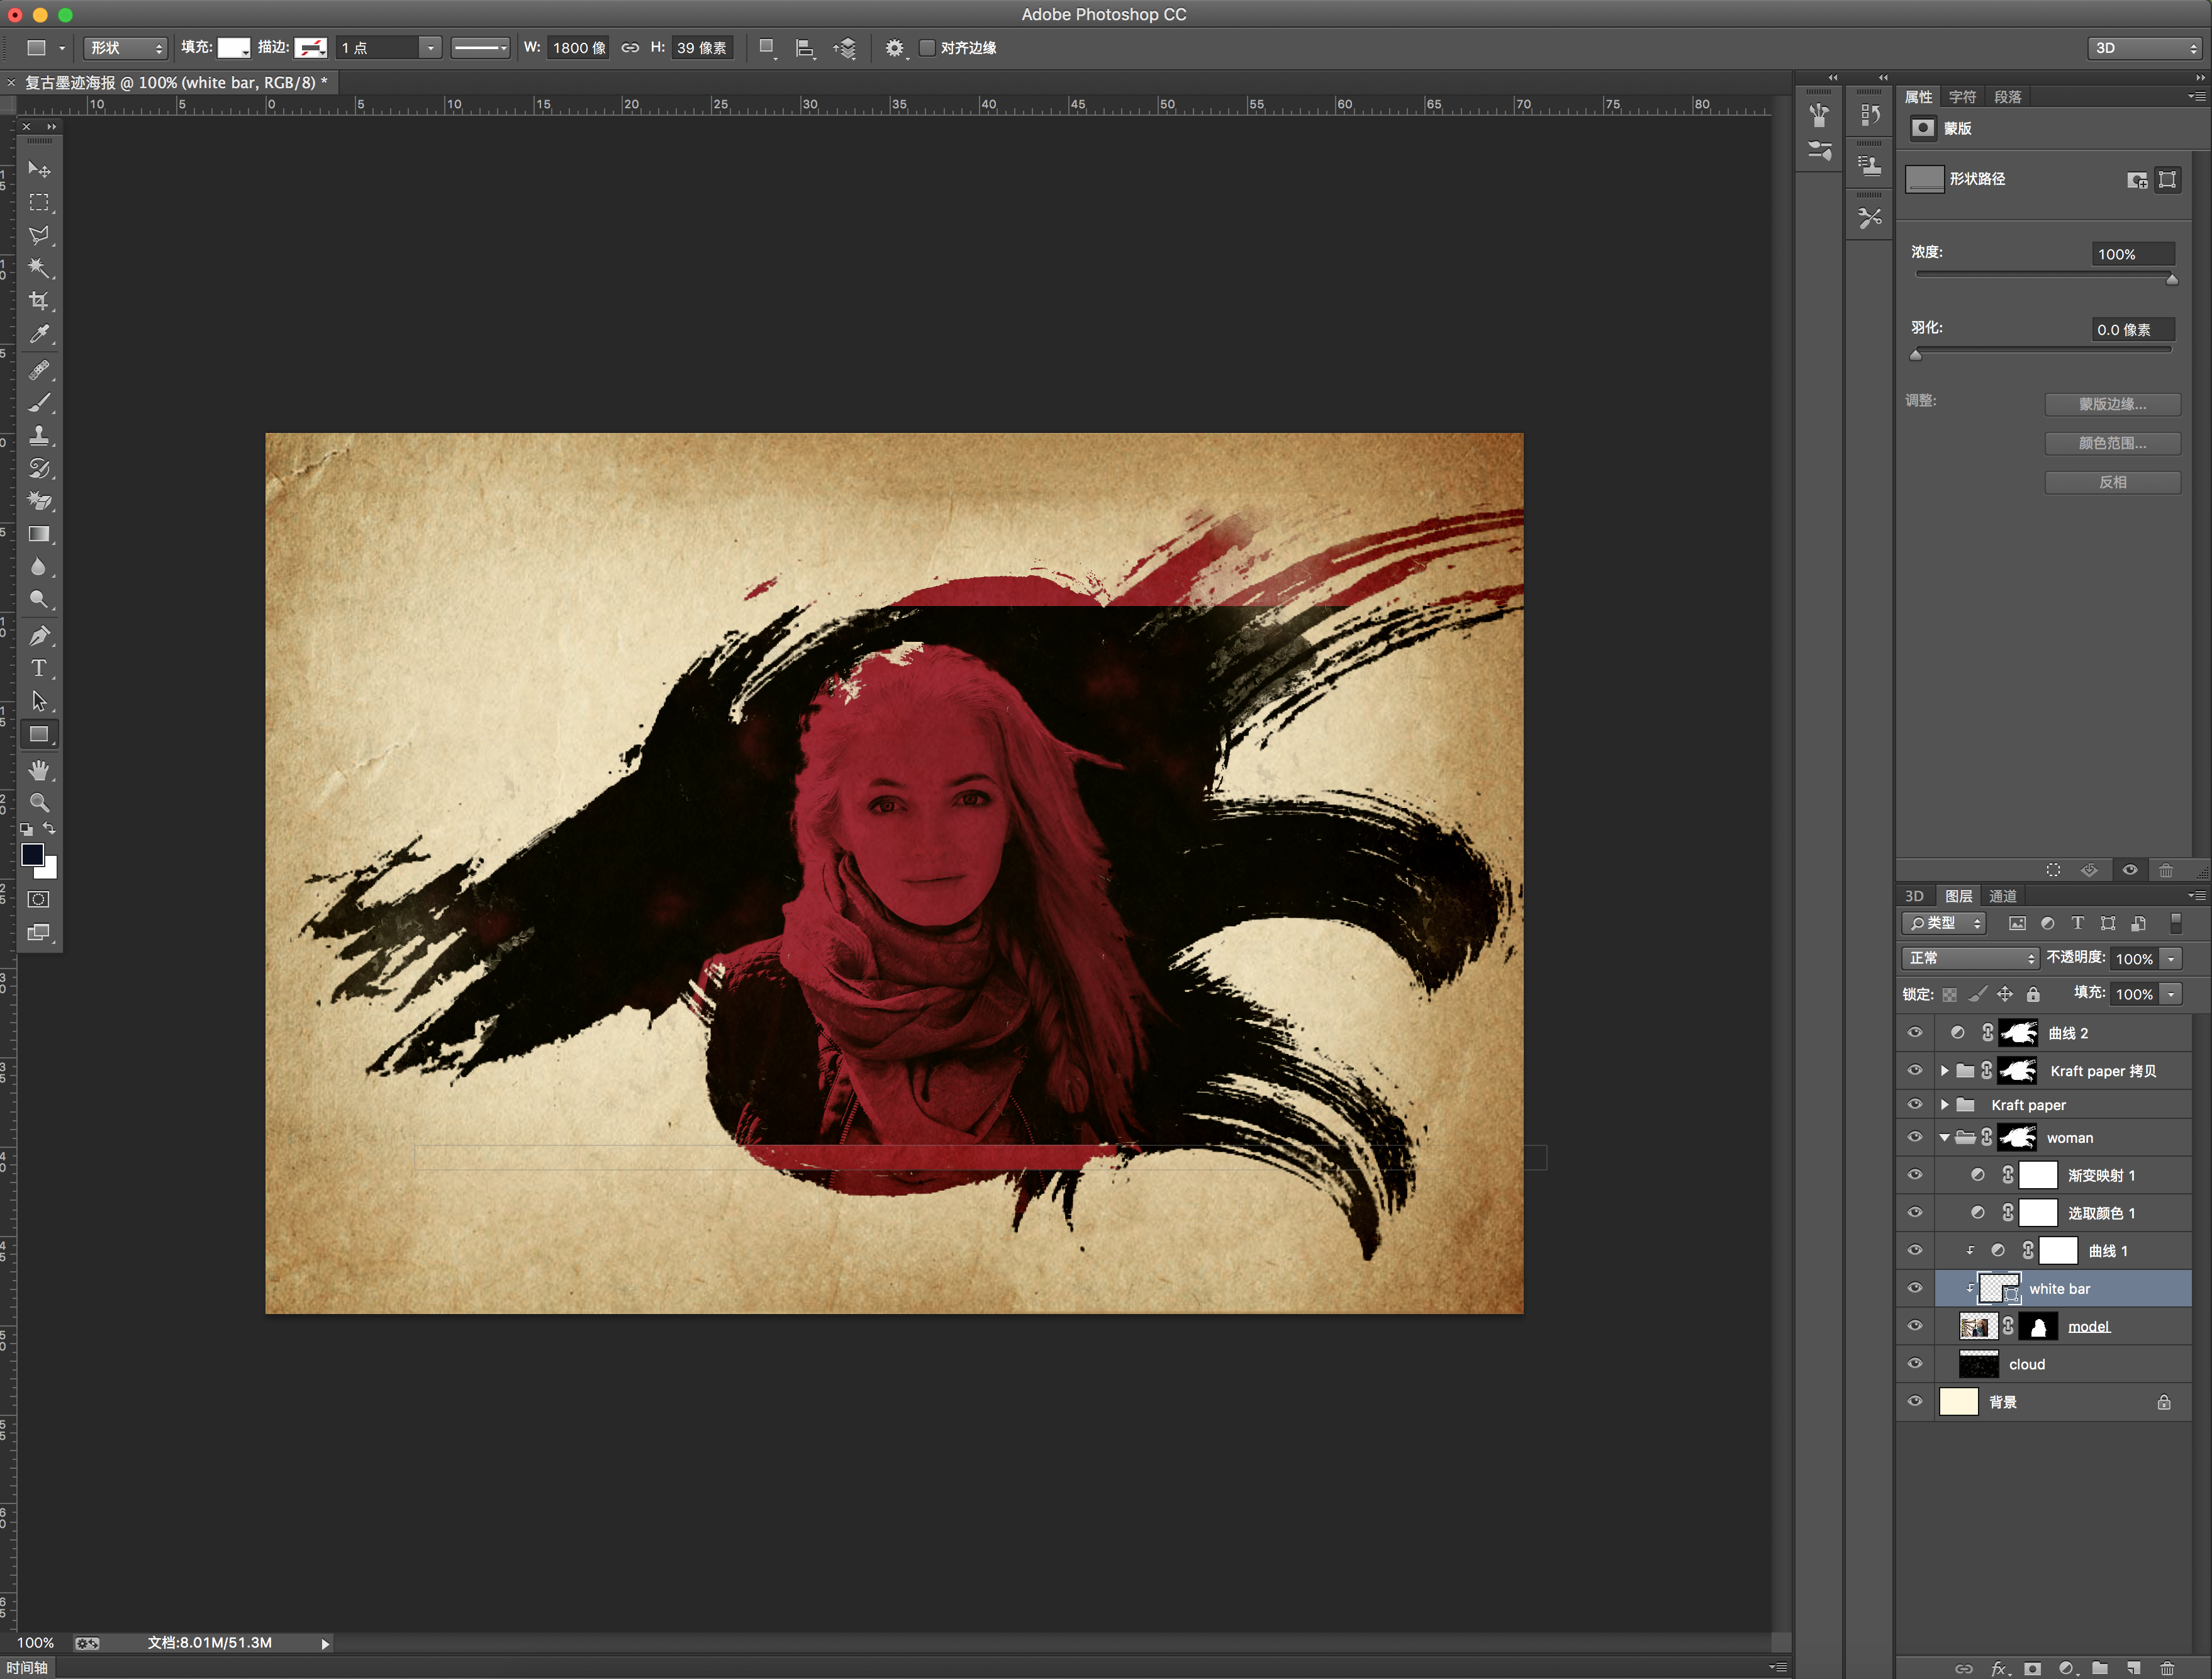
Task: Expand the Kraft paper group
Action: (x=1944, y=1105)
